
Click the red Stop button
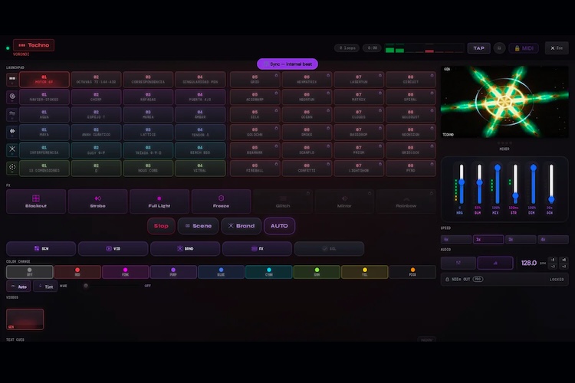pyautogui.click(x=161, y=226)
